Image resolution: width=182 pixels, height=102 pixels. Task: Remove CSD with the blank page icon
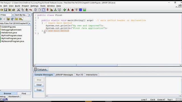coord(40,10)
